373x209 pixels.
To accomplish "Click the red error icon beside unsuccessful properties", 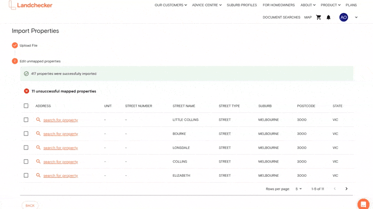I will (x=26, y=91).
